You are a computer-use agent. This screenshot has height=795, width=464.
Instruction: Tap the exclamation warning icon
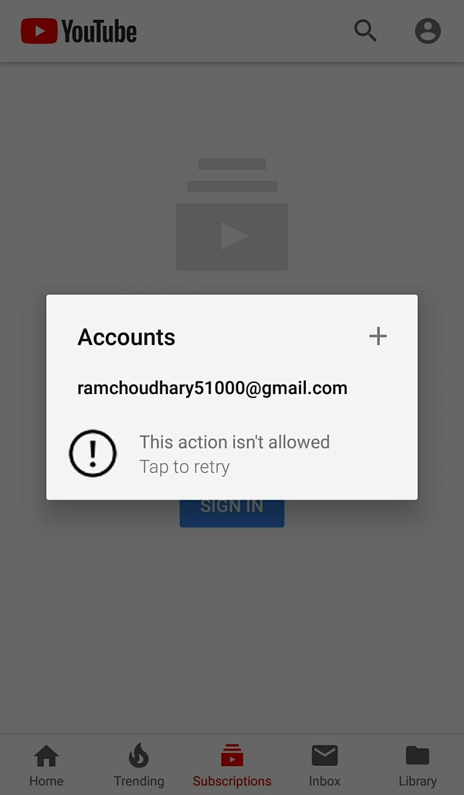pos(93,453)
